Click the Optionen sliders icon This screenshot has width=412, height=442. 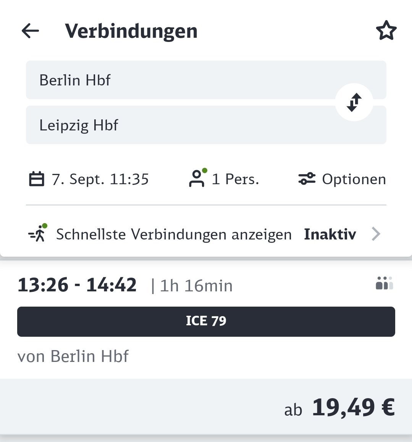[x=307, y=179]
